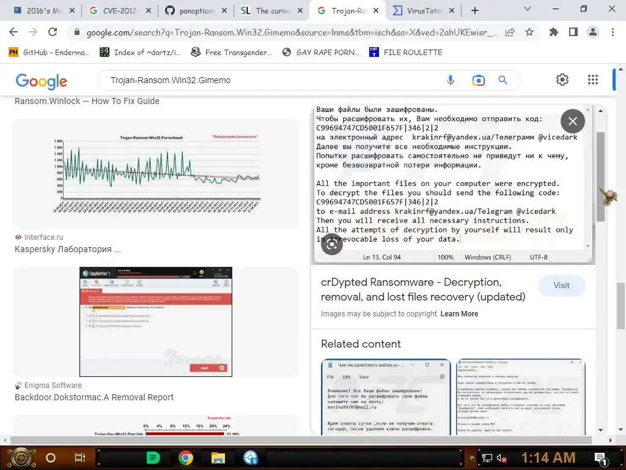Image resolution: width=626 pixels, height=470 pixels.
Task: Click the preview panel scrollbar thumb
Action: click(x=600, y=176)
